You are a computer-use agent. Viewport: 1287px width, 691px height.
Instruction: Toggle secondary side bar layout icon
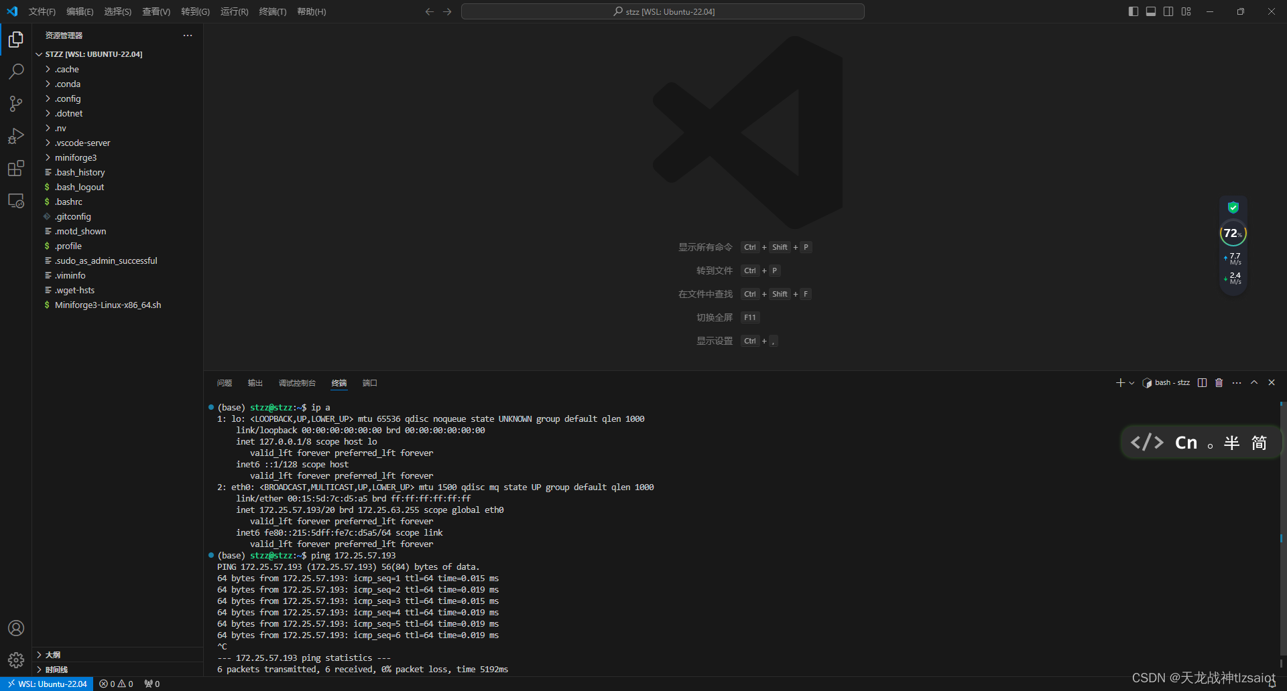tap(1168, 11)
